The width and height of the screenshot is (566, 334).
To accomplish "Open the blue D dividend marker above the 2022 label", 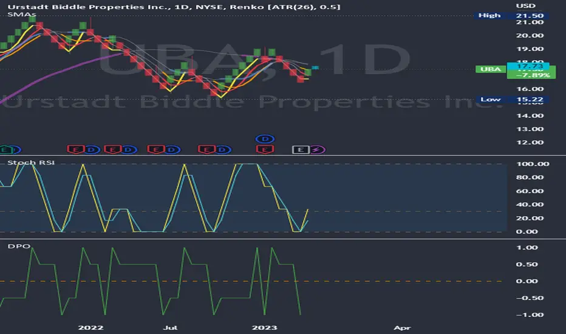I will click(92, 149).
